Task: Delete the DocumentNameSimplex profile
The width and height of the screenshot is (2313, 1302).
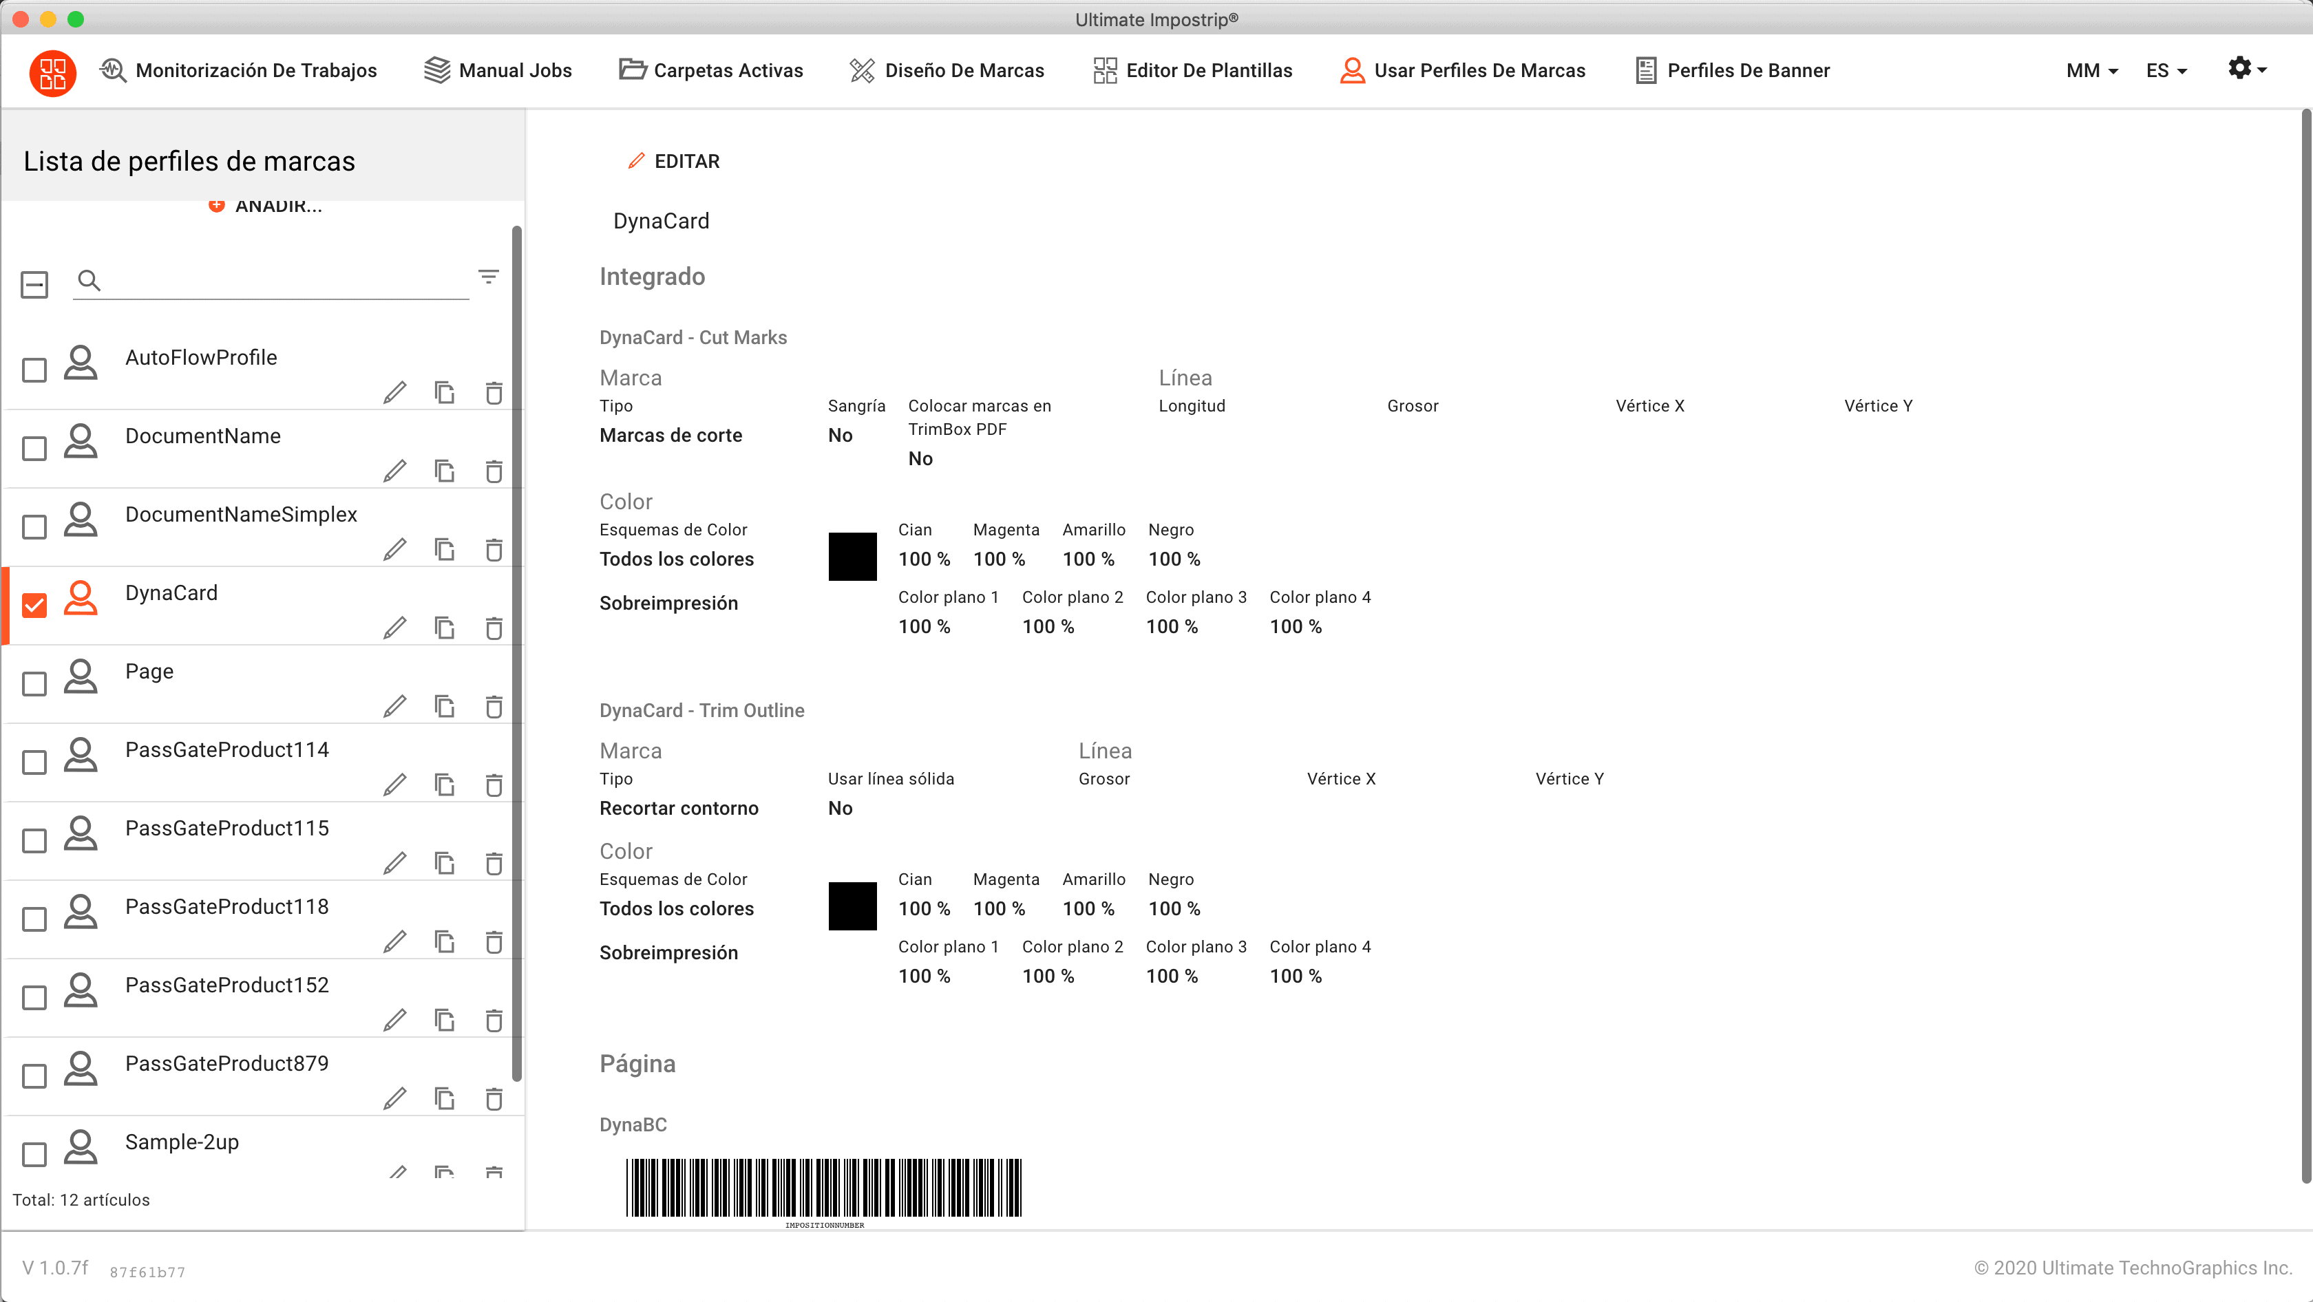Action: click(x=494, y=549)
